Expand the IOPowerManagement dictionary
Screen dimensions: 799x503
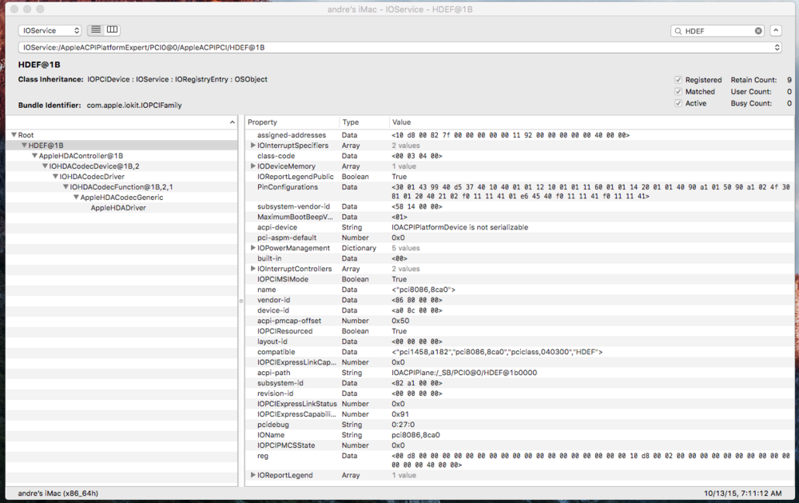point(253,248)
